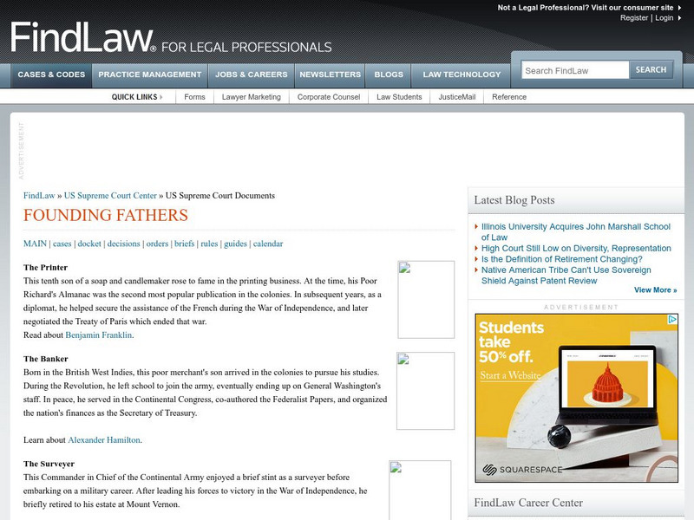Click the broken image beside The Banker
This screenshot has height=520, width=694.
point(425,391)
